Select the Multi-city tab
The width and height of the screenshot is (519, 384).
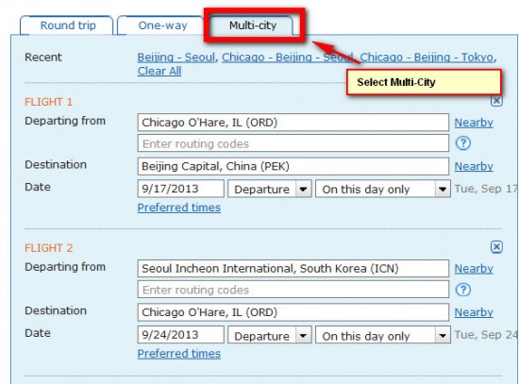(x=253, y=25)
